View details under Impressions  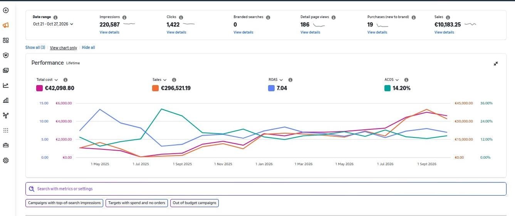[109, 32]
